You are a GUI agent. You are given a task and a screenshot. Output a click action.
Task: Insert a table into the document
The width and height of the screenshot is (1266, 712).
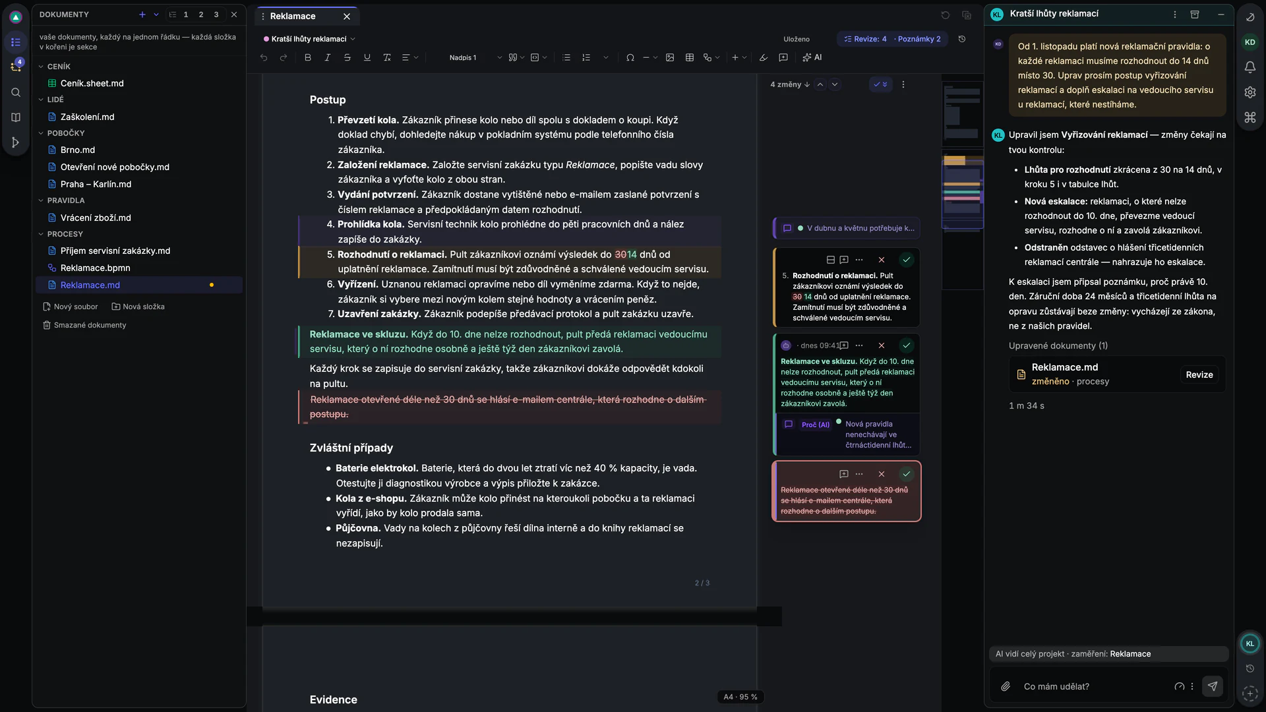tap(690, 57)
